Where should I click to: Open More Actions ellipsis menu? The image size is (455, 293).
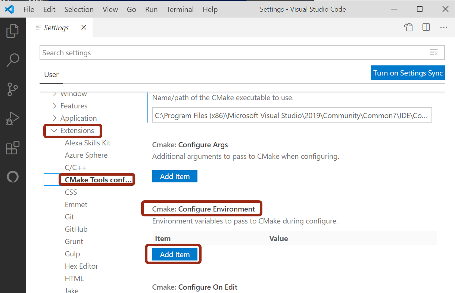pyautogui.click(x=444, y=27)
